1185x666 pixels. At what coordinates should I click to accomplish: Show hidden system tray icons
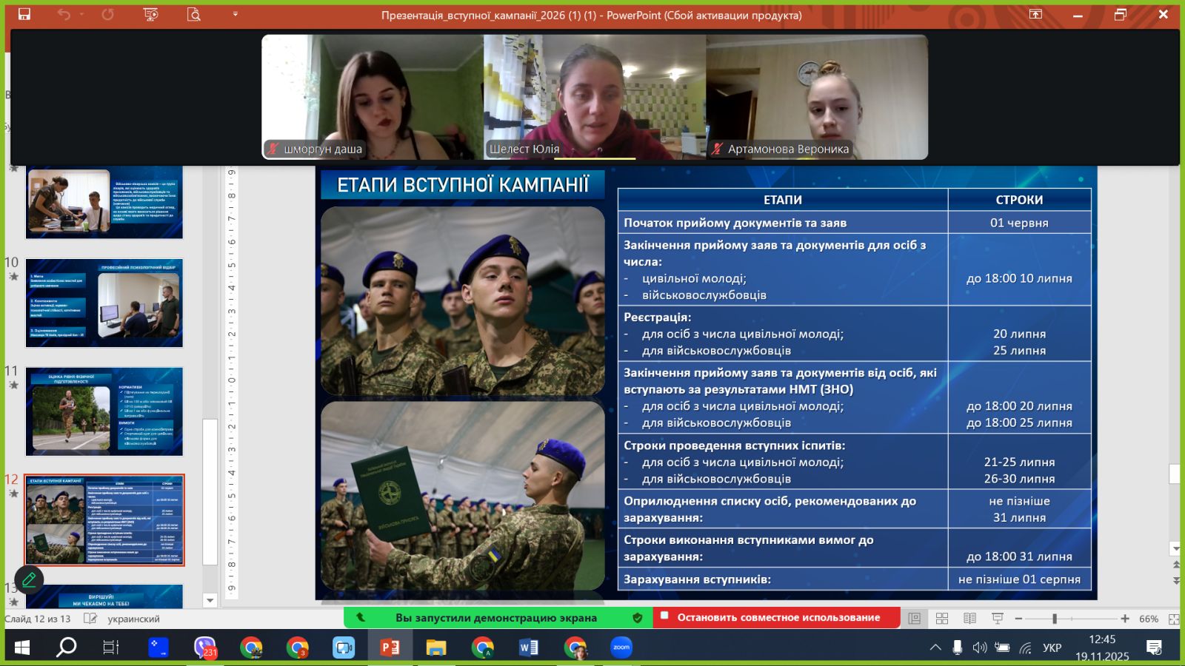[x=935, y=648]
